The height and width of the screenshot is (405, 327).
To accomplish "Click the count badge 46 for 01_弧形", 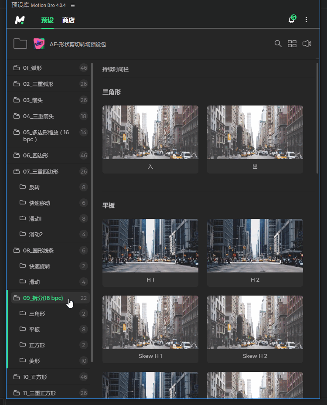I will tap(84, 68).
